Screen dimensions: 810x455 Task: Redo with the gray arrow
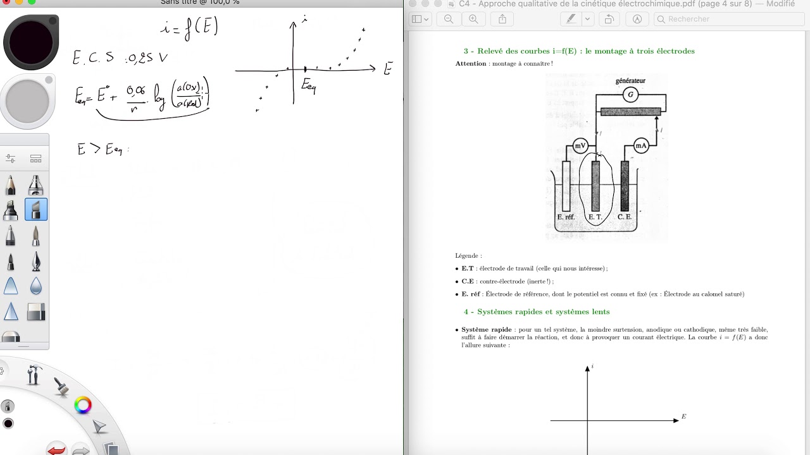pos(80,450)
